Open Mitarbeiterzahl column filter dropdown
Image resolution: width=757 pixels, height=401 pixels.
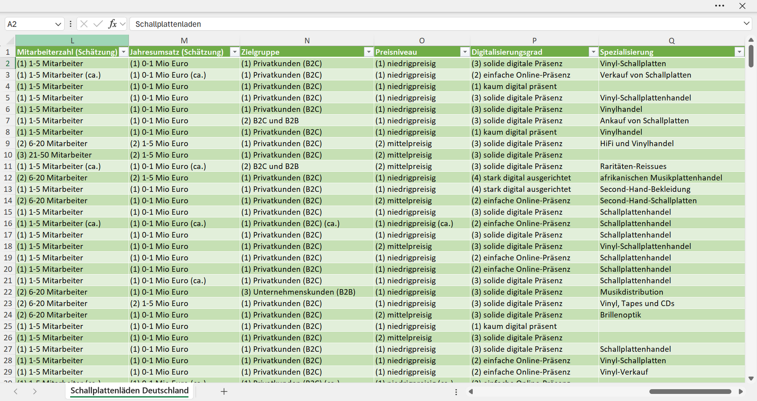[123, 52]
